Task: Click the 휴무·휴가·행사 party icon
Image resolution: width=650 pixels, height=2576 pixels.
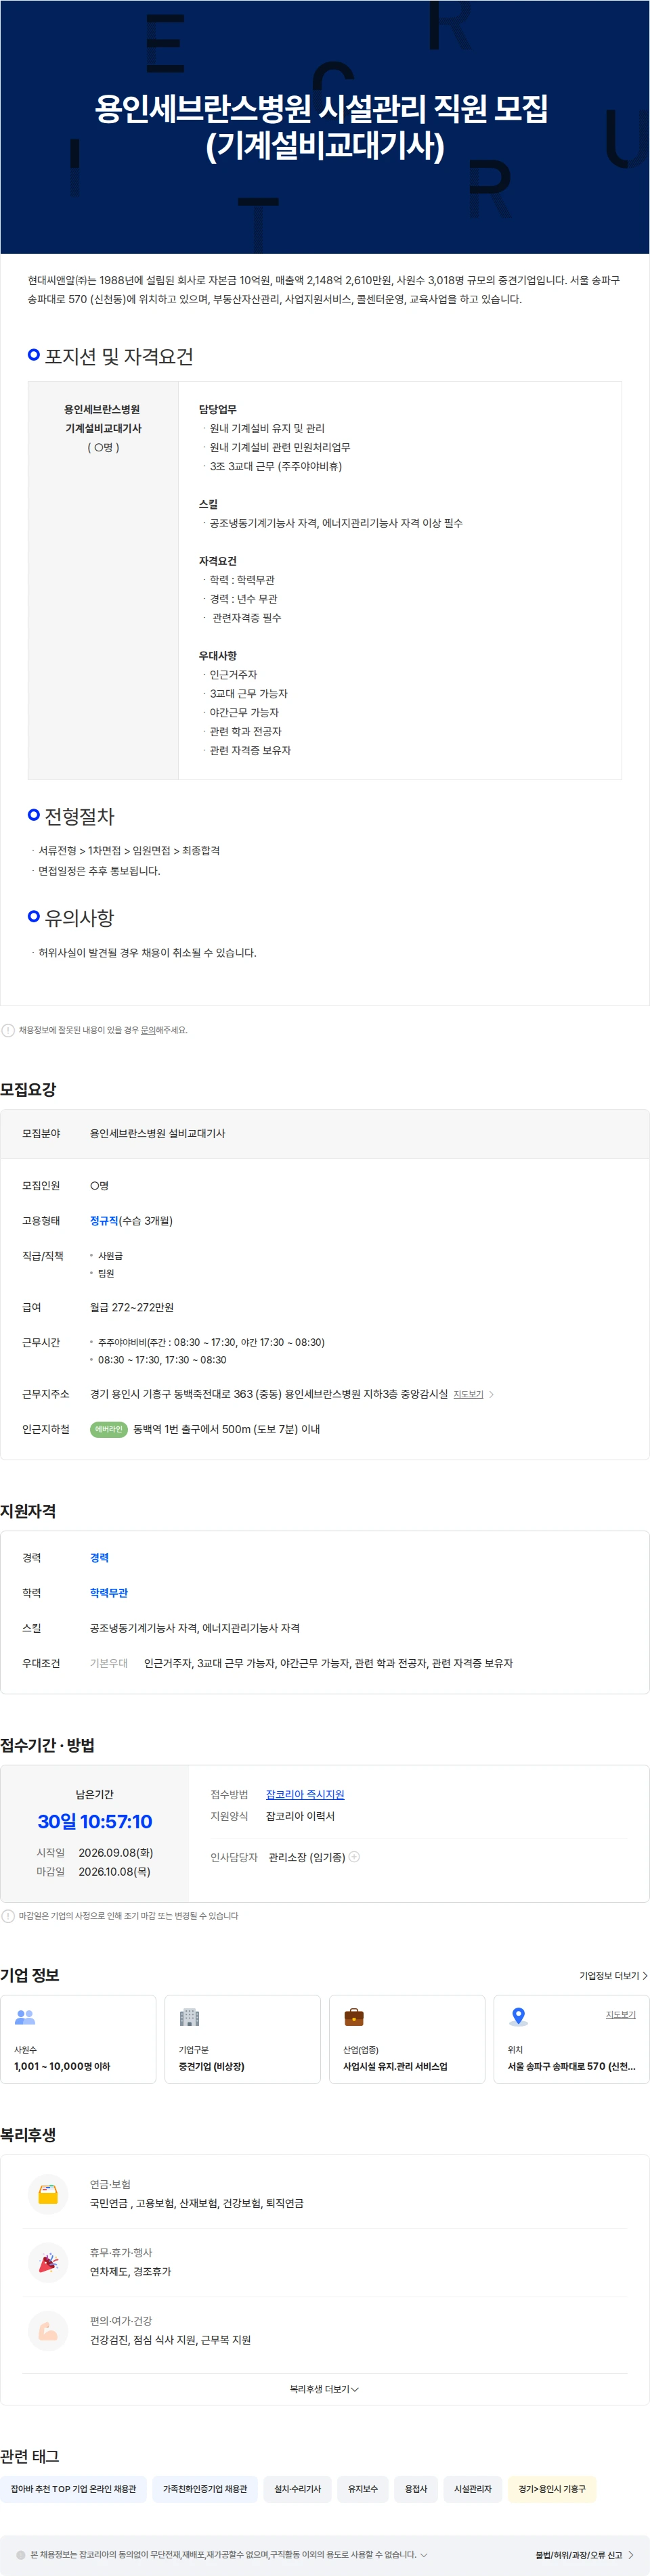Action: tap(48, 2263)
